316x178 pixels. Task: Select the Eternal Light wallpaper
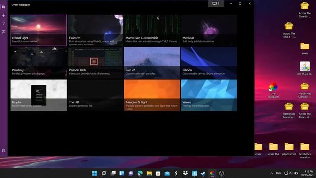click(x=39, y=31)
